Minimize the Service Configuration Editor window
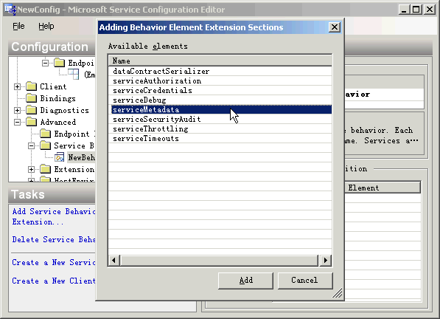The width and height of the screenshot is (440, 319). [404, 10]
